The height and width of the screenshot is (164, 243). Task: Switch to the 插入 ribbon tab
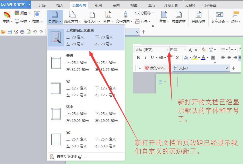coord(60,5)
